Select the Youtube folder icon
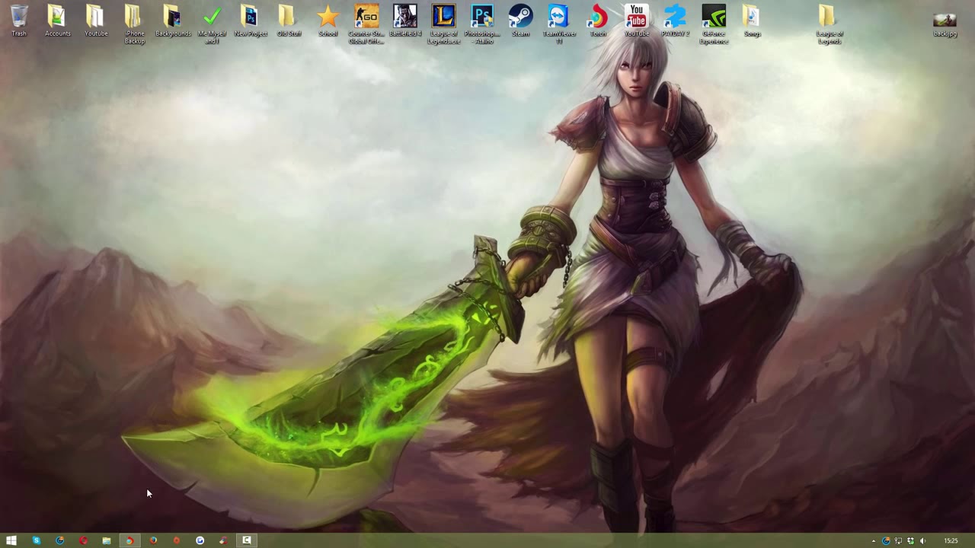The height and width of the screenshot is (548, 975). tap(96, 21)
